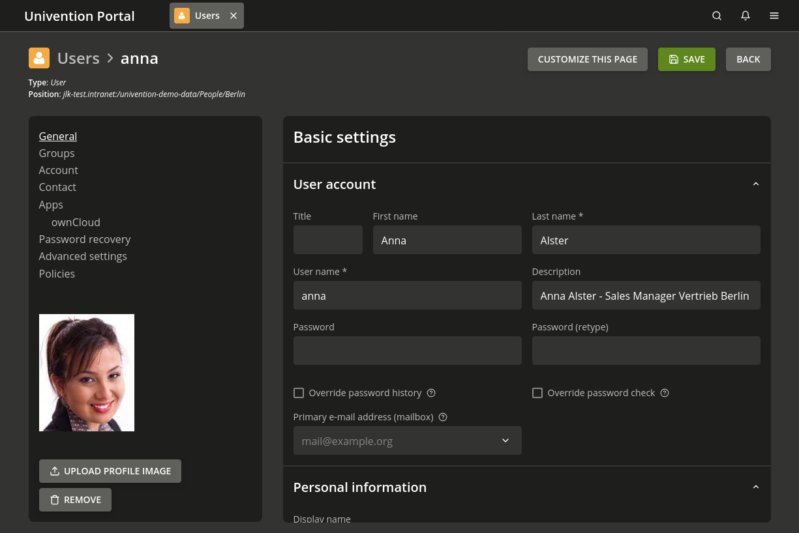Screen dimensions: 799x533
Task: Open the hamburger menu
Action: (x=774, y=16)
